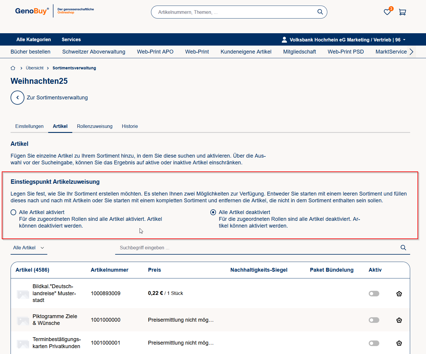The height and width of the screenshot is (354, 426).
Task: Run article search with the magnifier icon
Action: coord(403,248)
